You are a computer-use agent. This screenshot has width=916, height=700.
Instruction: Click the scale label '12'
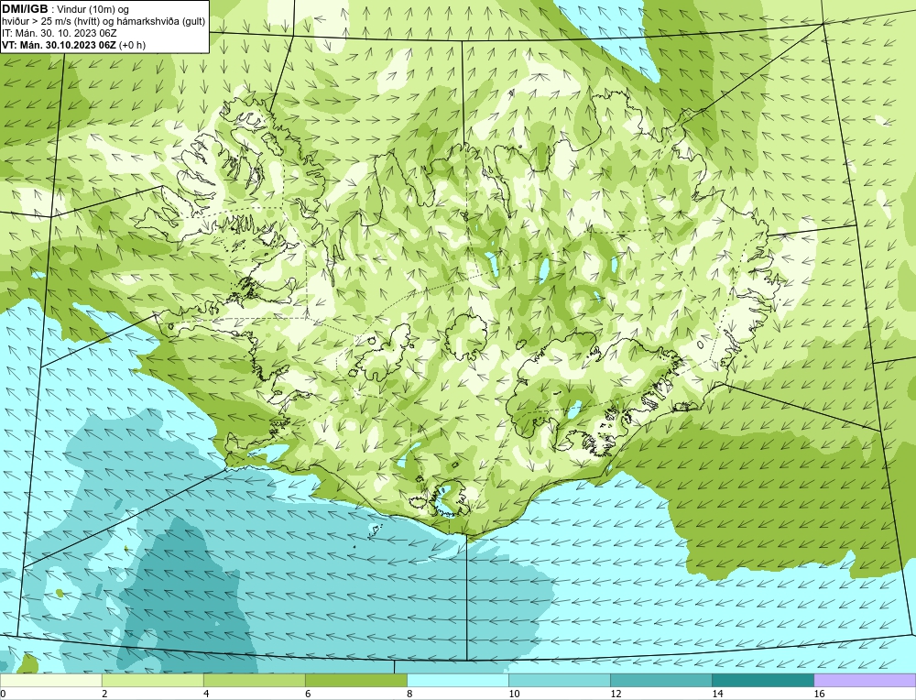[616, 694]
